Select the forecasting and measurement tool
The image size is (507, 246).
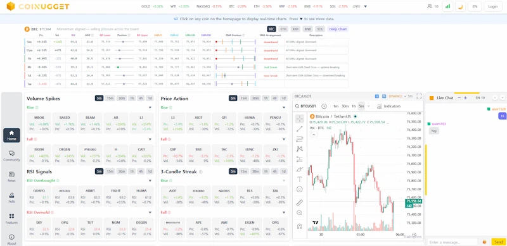[299, 159]
